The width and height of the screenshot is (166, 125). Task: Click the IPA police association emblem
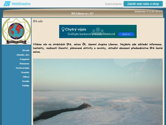[x=16, y=31]
